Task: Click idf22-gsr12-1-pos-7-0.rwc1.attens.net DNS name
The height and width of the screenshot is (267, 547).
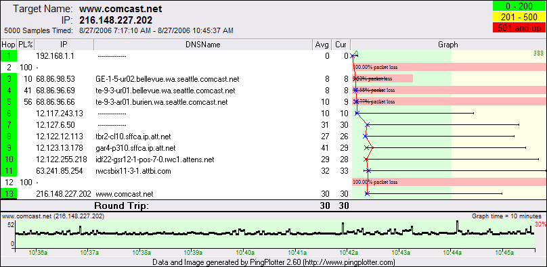Action: 154,160
